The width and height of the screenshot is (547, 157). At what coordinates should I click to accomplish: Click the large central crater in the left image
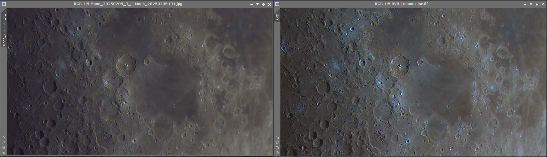click(126, 65)
